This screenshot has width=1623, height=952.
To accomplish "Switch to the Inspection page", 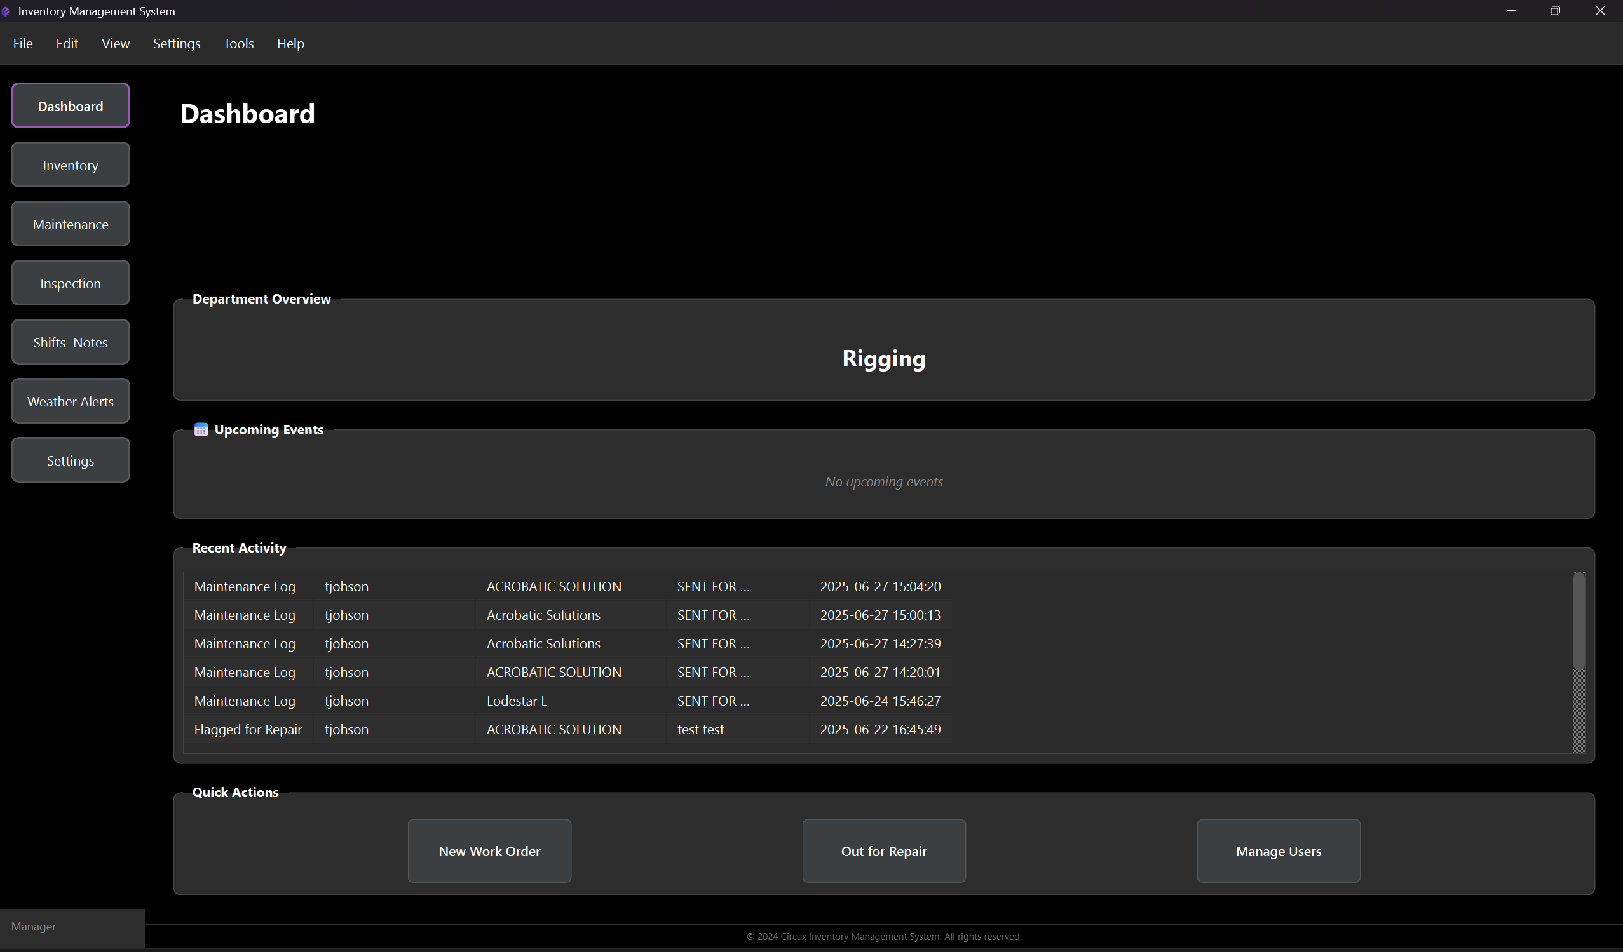I will [71, 283].
